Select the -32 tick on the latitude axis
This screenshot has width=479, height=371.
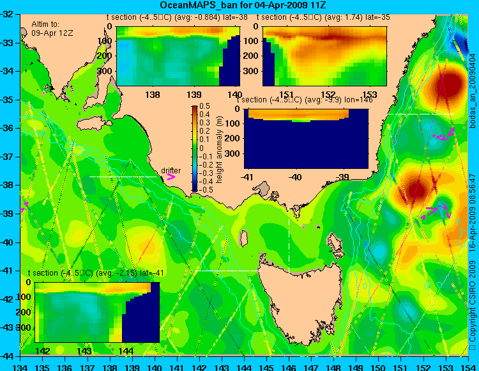[x=7, y=14]
